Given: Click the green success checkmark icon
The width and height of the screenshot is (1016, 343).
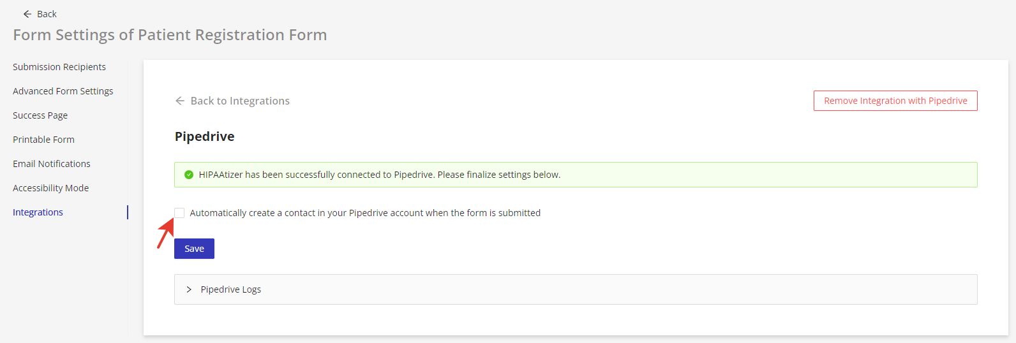Looking at the screenshot, I should point(189,175).
